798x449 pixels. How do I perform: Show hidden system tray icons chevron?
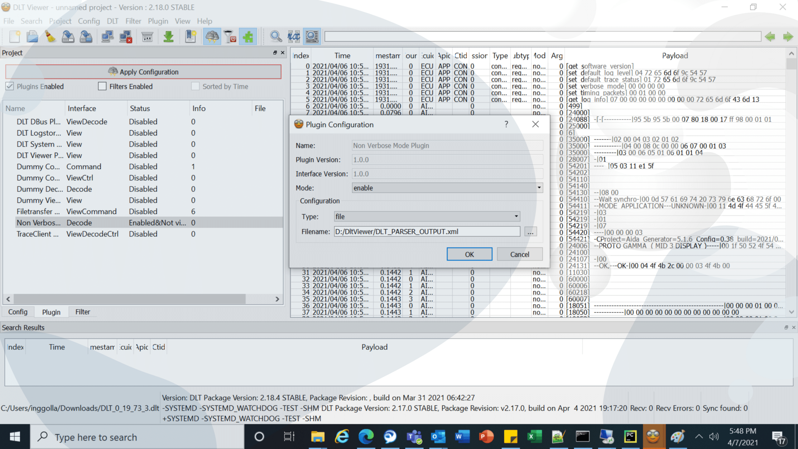click(699, 437)
